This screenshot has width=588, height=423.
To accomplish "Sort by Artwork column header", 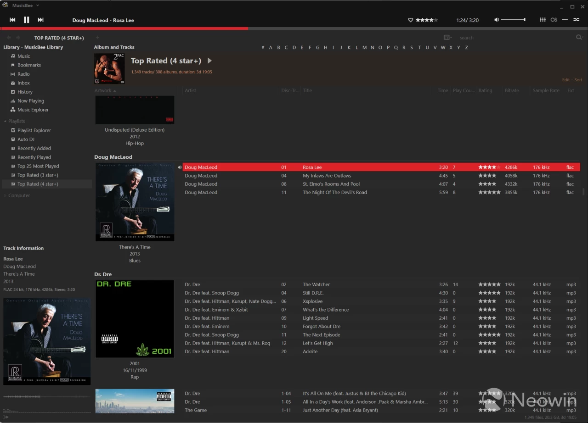I will click(x=105, y=90).
